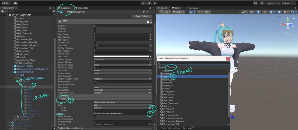Open scene camera settings icon

pos(286,12)
